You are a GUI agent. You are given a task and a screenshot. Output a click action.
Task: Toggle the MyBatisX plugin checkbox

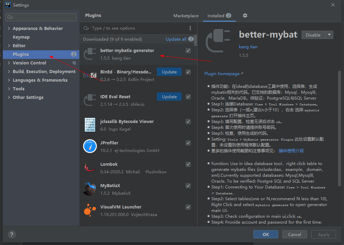tap(188, 186)
